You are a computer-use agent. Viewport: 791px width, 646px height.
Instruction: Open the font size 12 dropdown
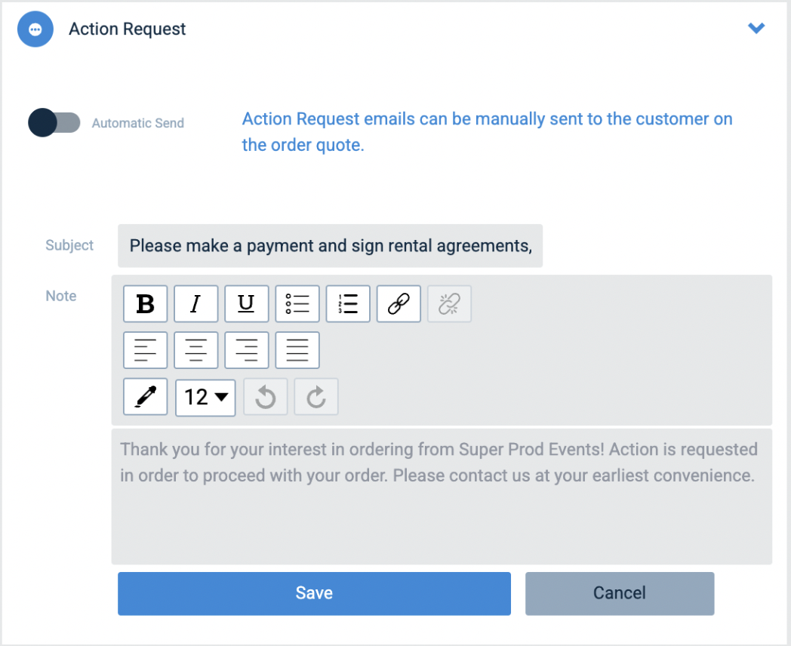click(x=205, y=398)
